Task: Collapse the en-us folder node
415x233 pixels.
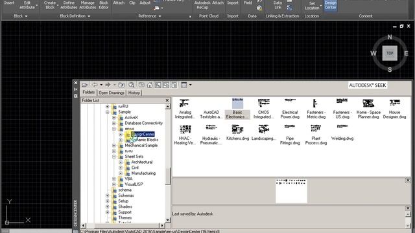Action: (114, 129)
